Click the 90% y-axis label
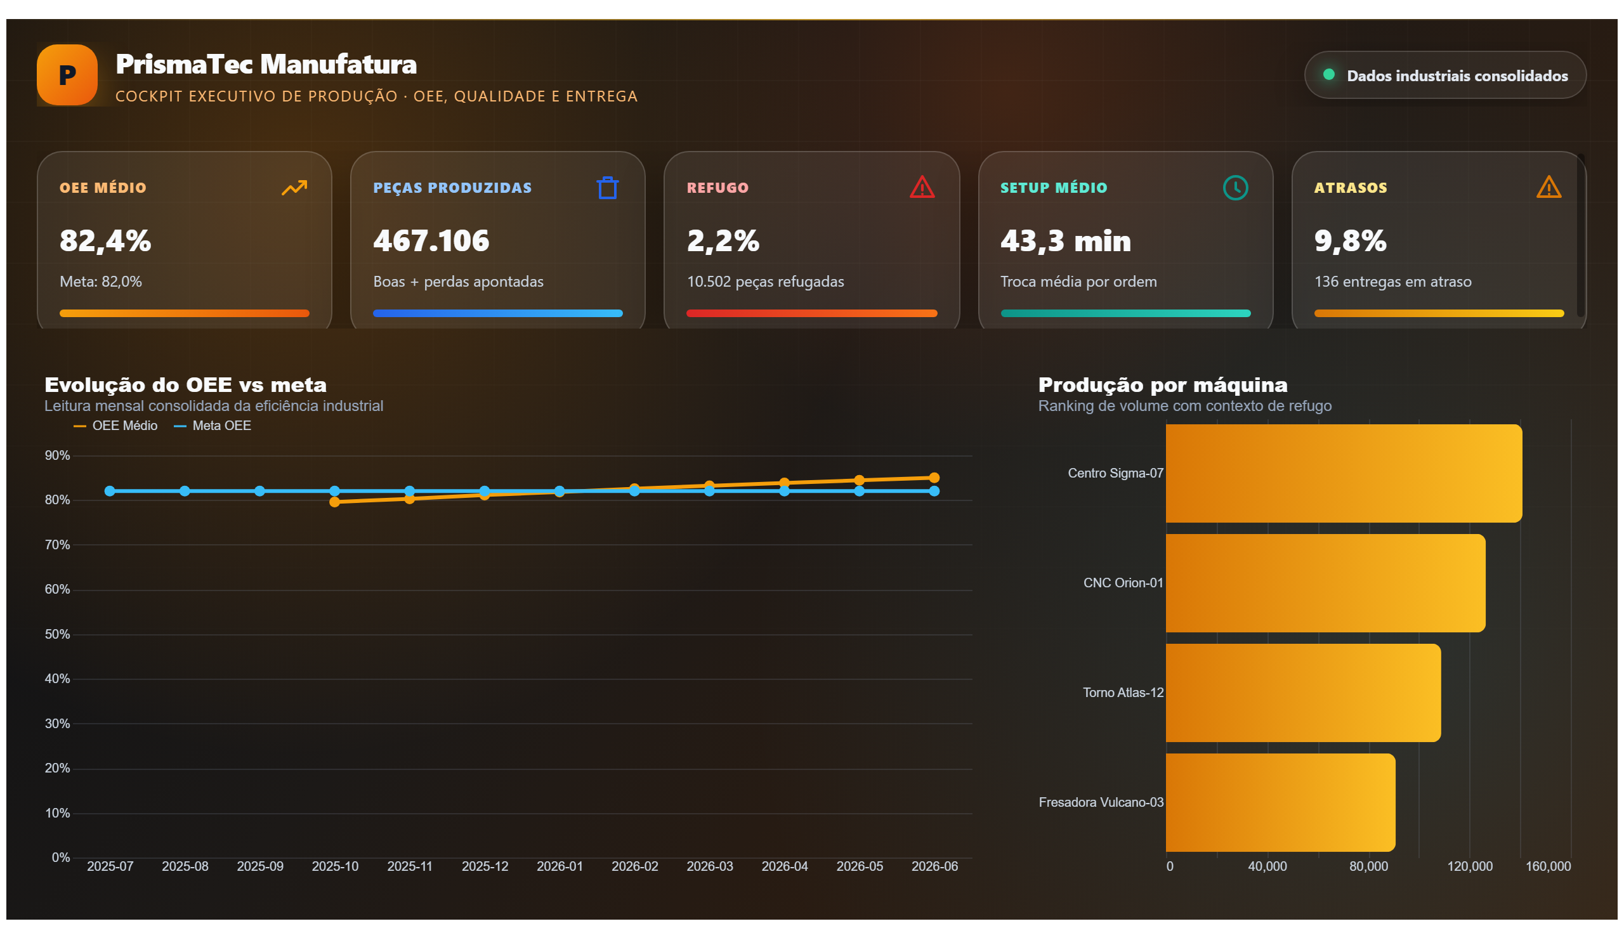The image size is (1624, 926). [x=57, y=455]
